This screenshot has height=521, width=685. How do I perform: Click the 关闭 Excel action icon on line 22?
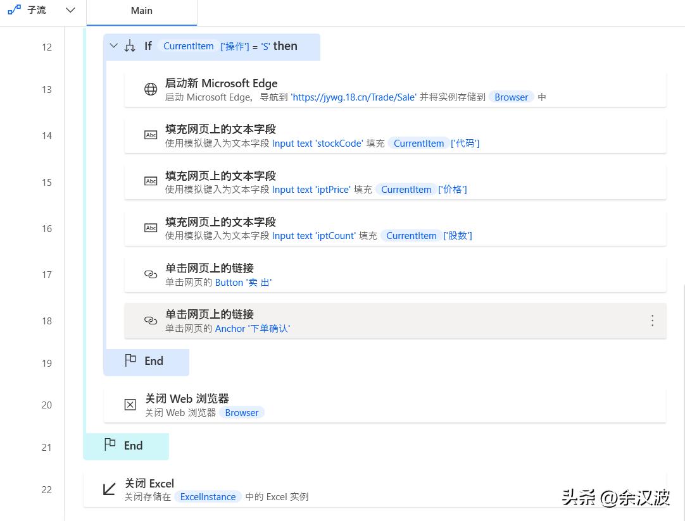(x=108, y=489)
